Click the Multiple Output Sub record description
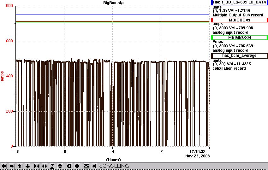Viewport: 268px width, 170px height. [238, 15]
